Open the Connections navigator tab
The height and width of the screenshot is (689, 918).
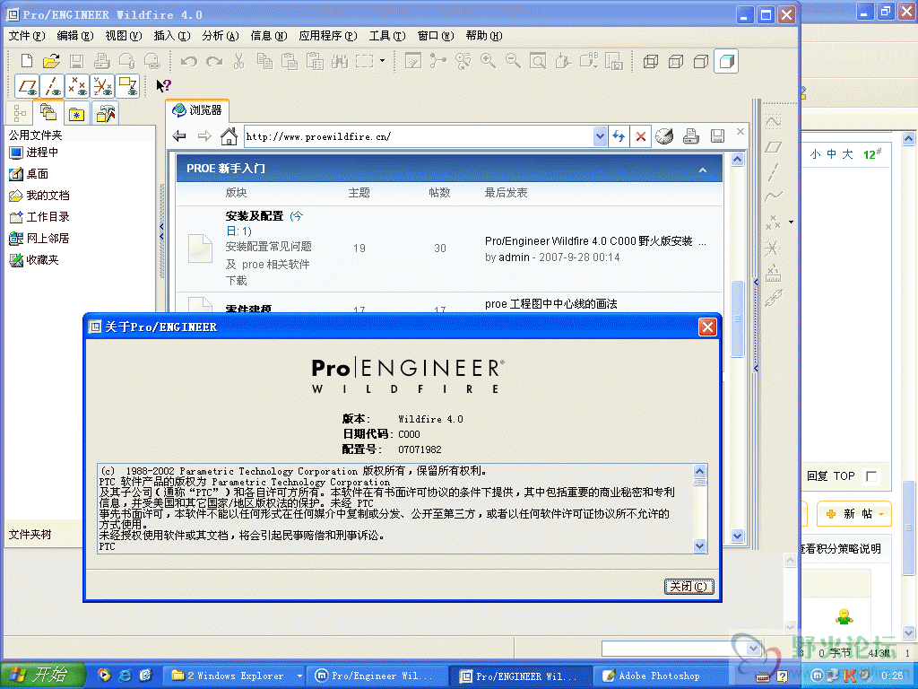point(106,113)
